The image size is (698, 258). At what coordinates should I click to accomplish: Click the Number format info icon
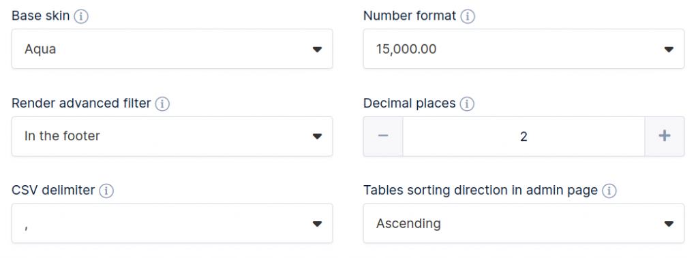pos(468,17)
